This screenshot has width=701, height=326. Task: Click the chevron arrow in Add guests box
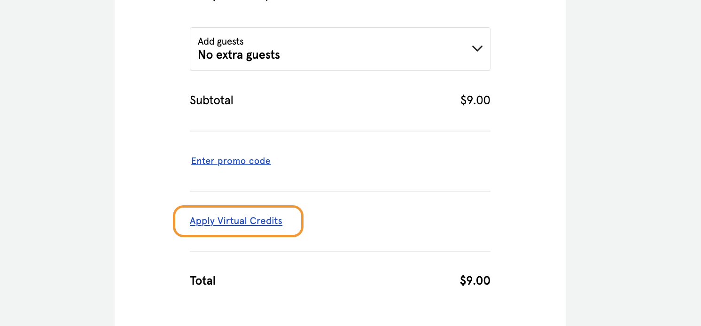(477, 48)
